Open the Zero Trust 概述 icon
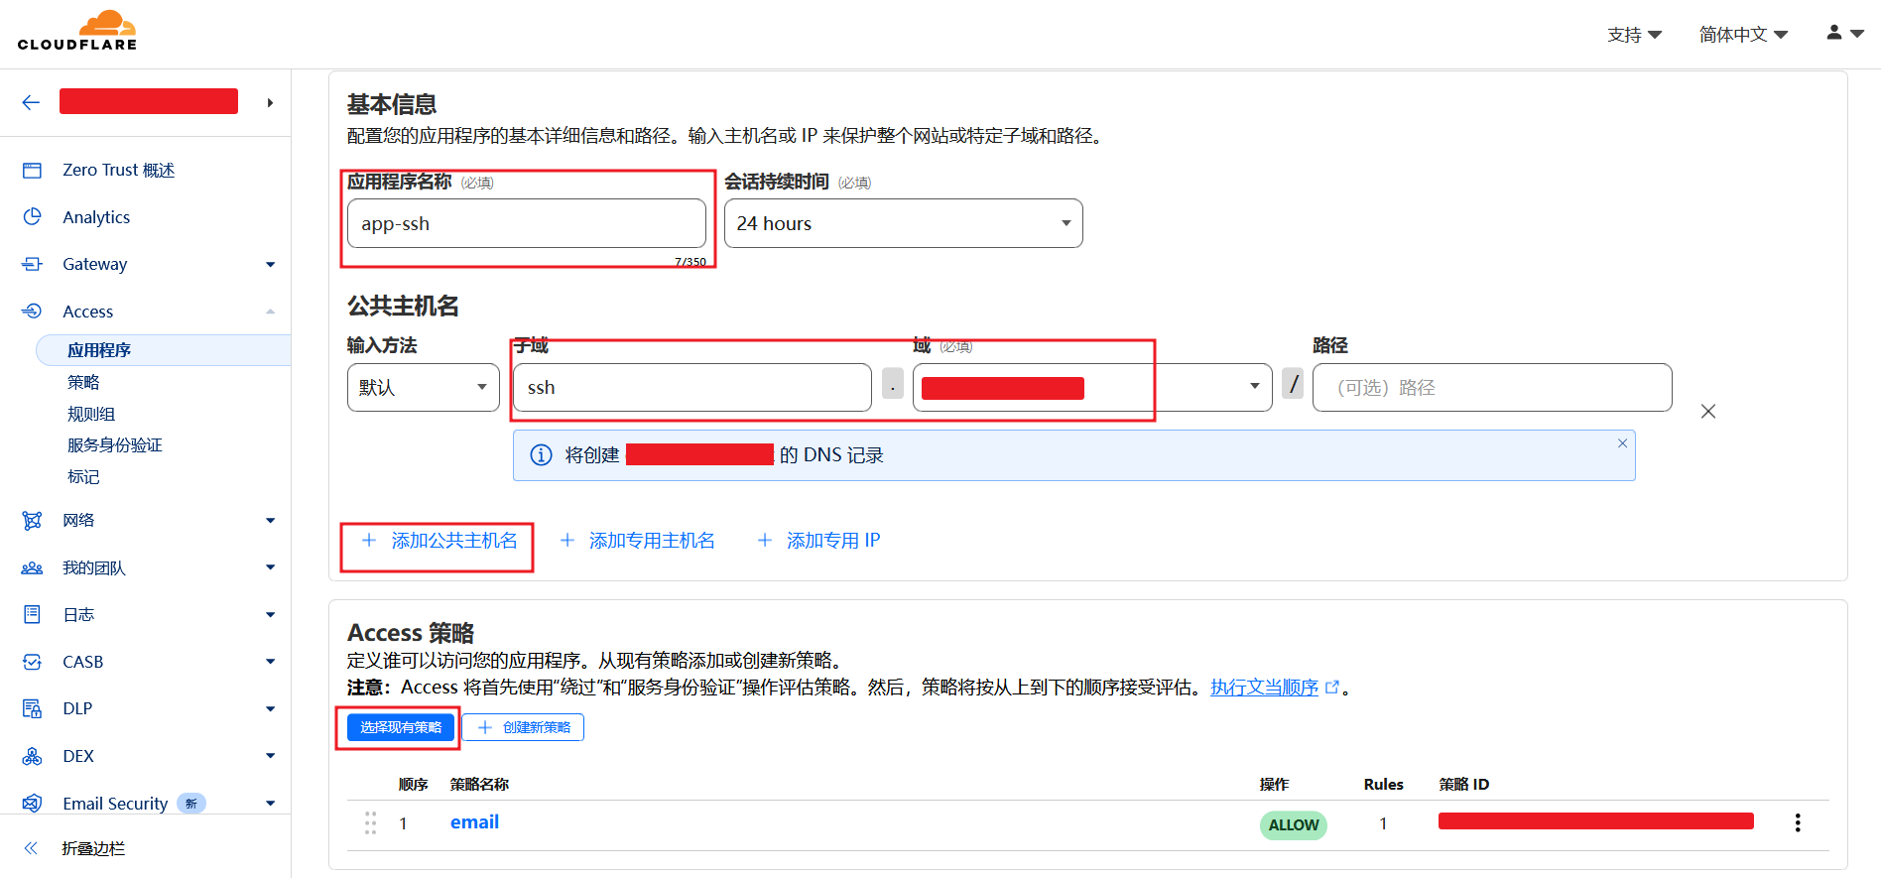1881x878 pixels. click(x=32, y=171)
